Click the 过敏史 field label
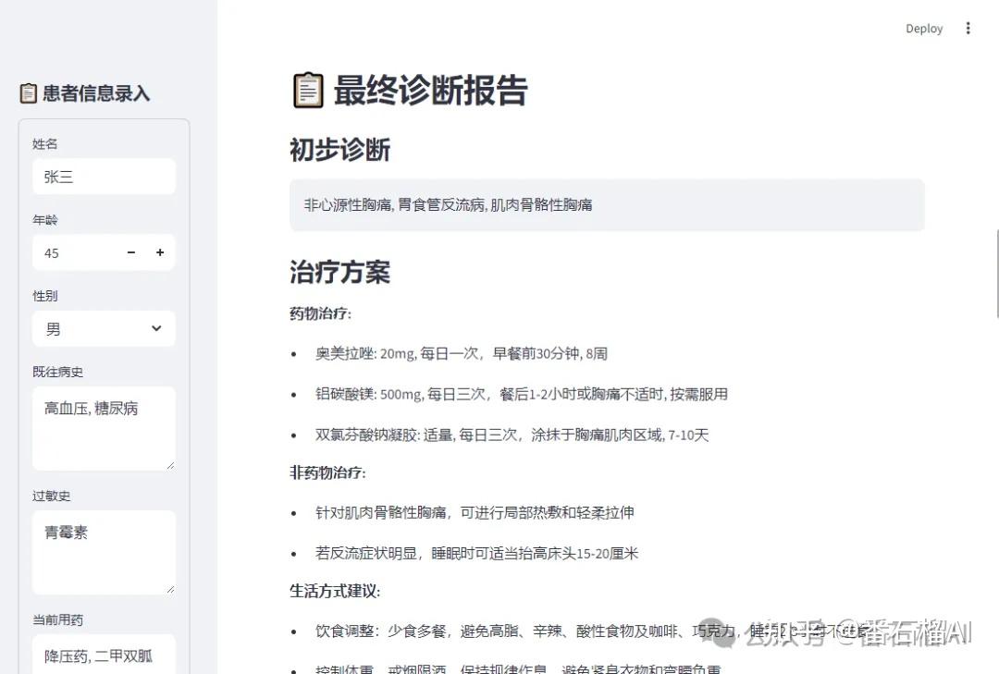 click(52, 496)
